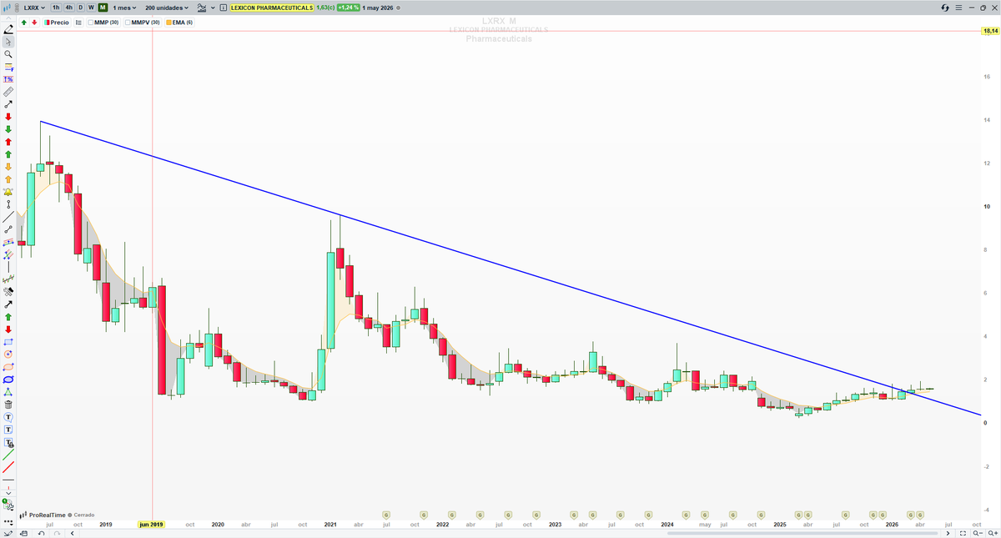Click the info icon before LEXICON PHARMACEUTICALS
Image resolution: width=1001 pixels, height=538 pixels.
tap(224, 8)
